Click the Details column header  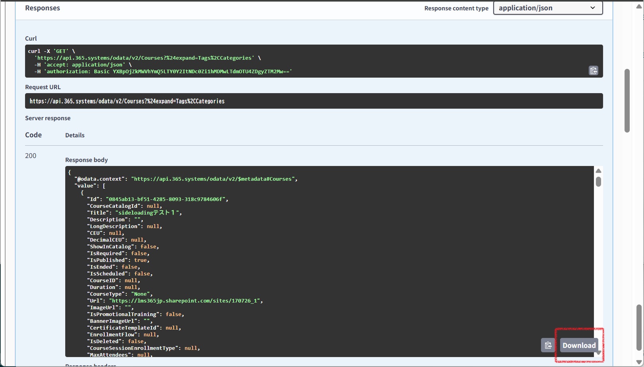click(x=75, y=135)
